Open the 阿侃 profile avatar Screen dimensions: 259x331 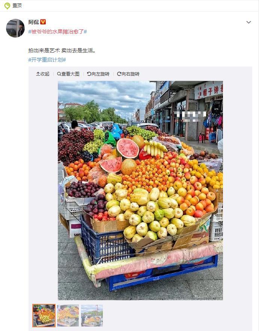click(x=15, y=28)
